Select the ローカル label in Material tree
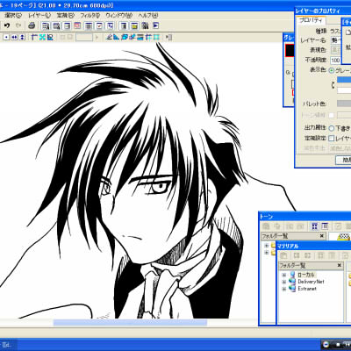The width and height of the screenshot is (351, 351). (x=306, y=275)
